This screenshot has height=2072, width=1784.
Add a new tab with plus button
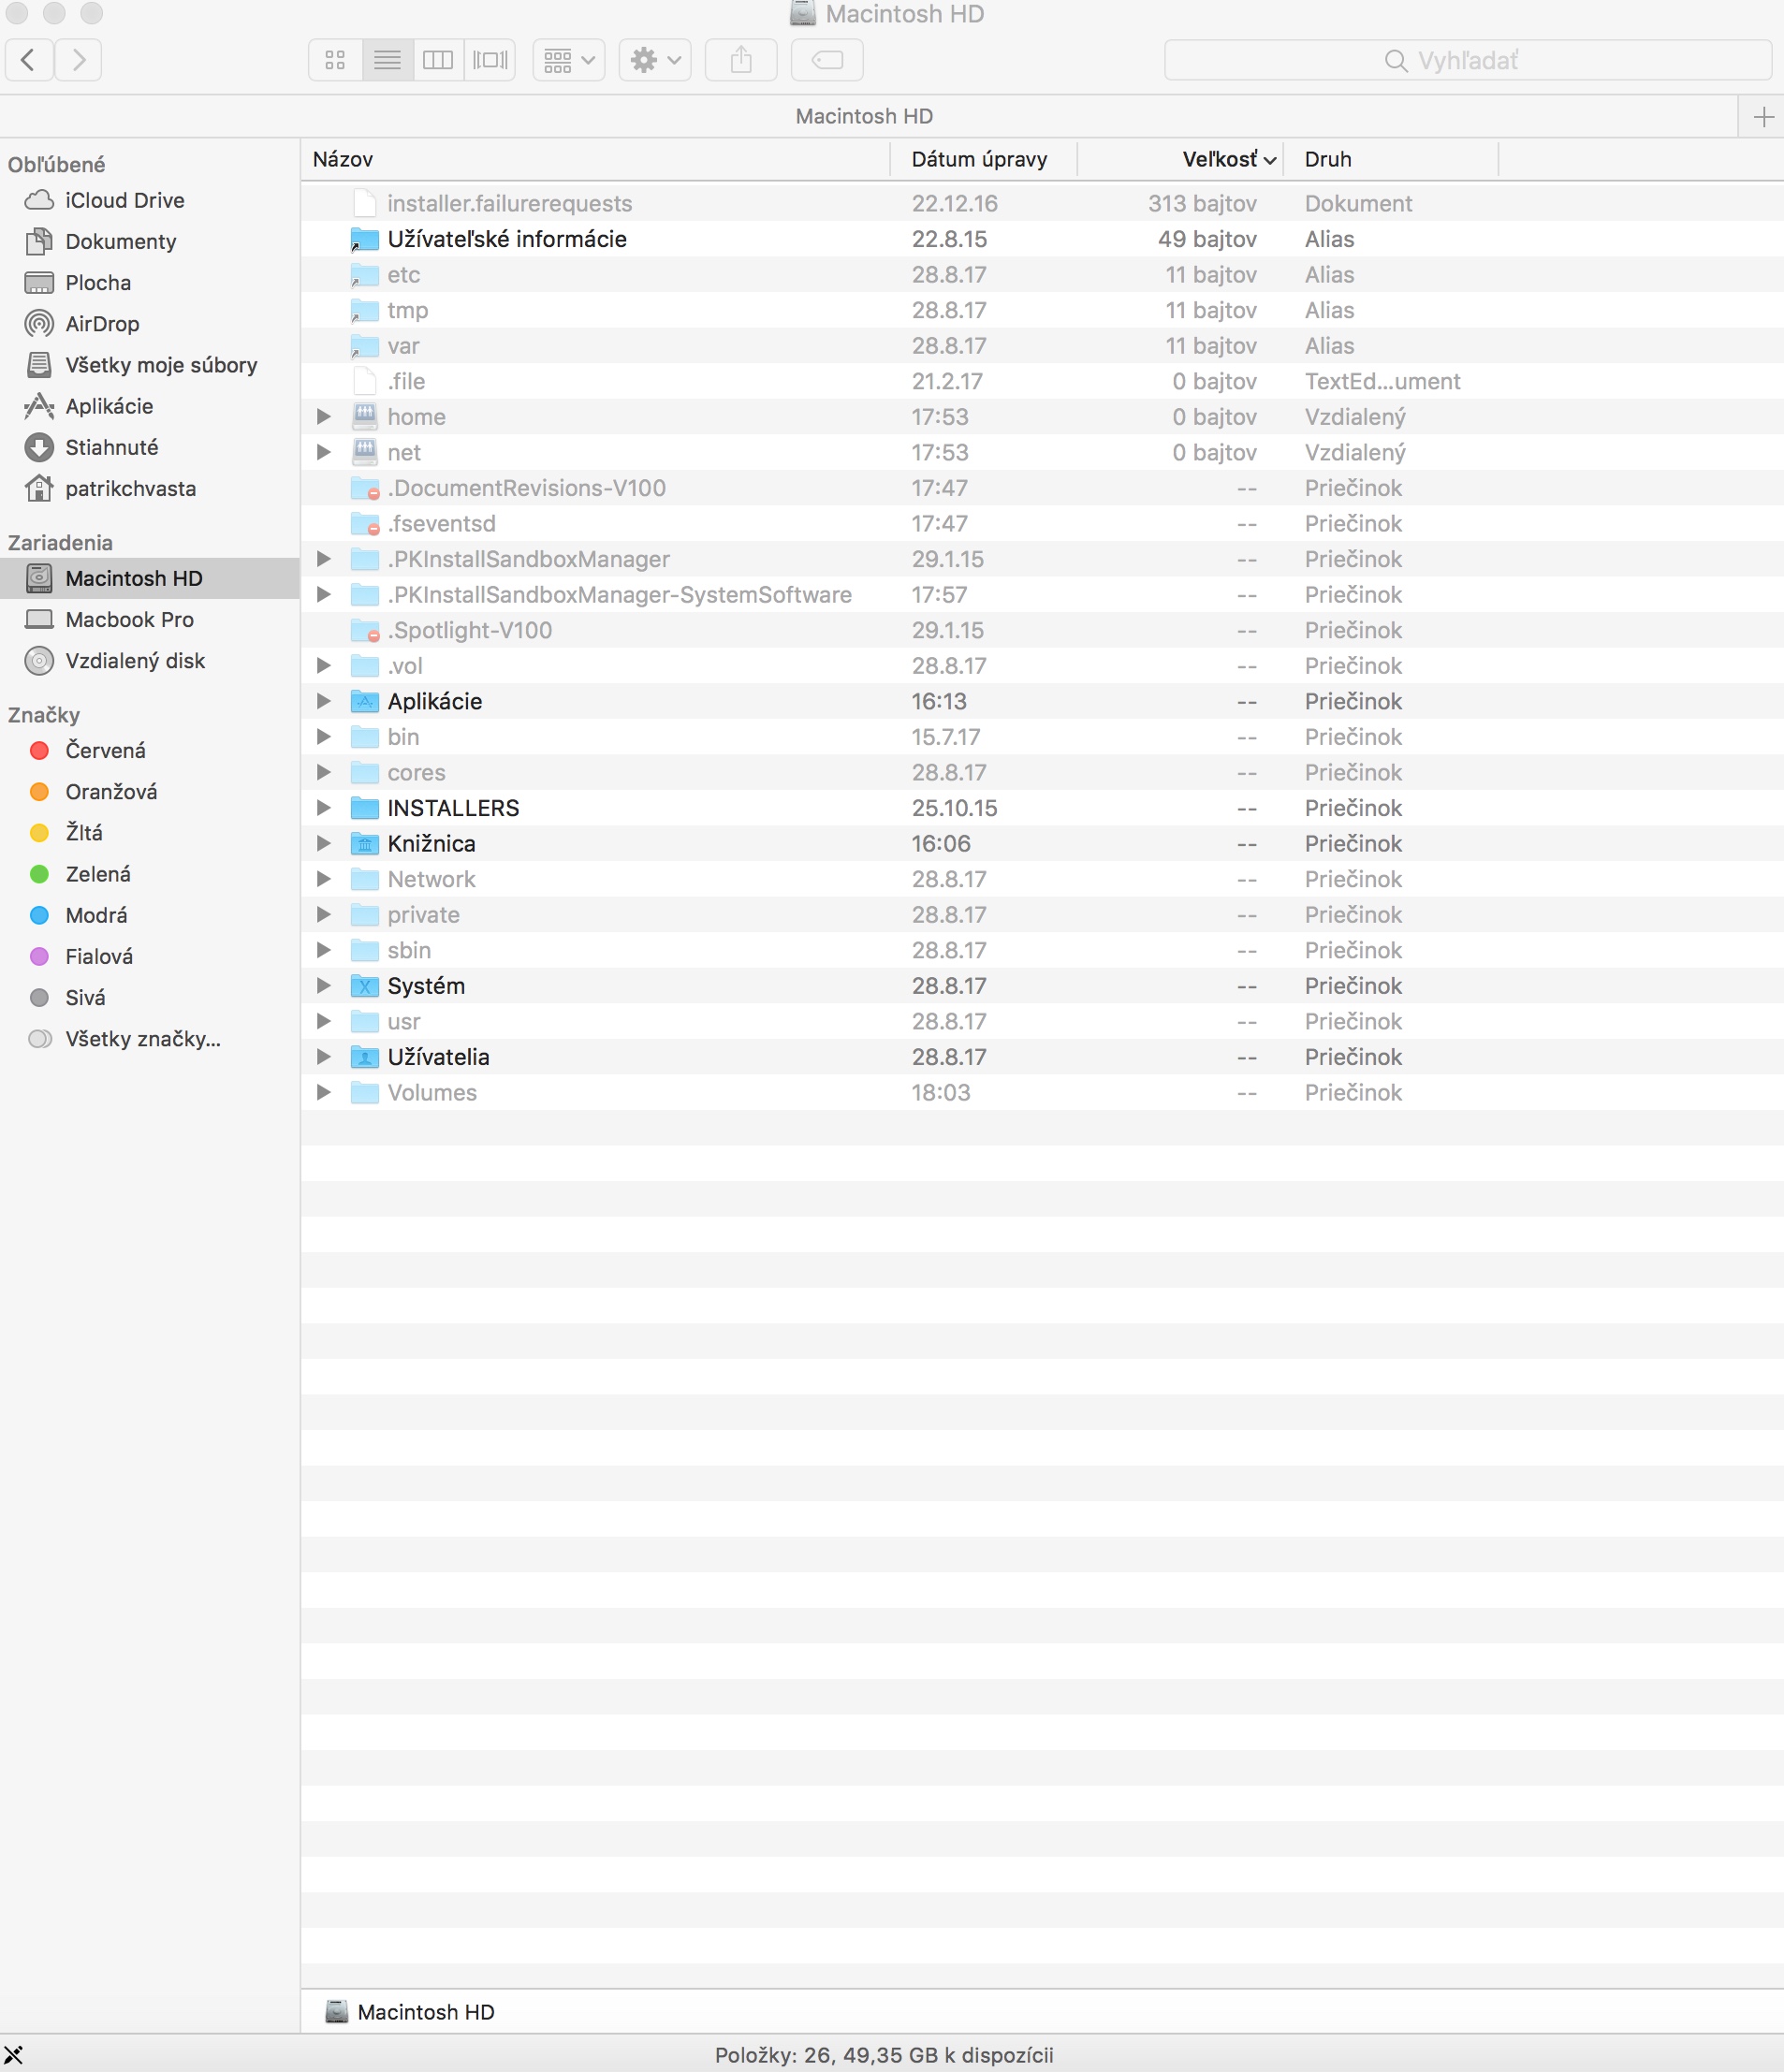pyautogui.click(x=1763, y=117)
